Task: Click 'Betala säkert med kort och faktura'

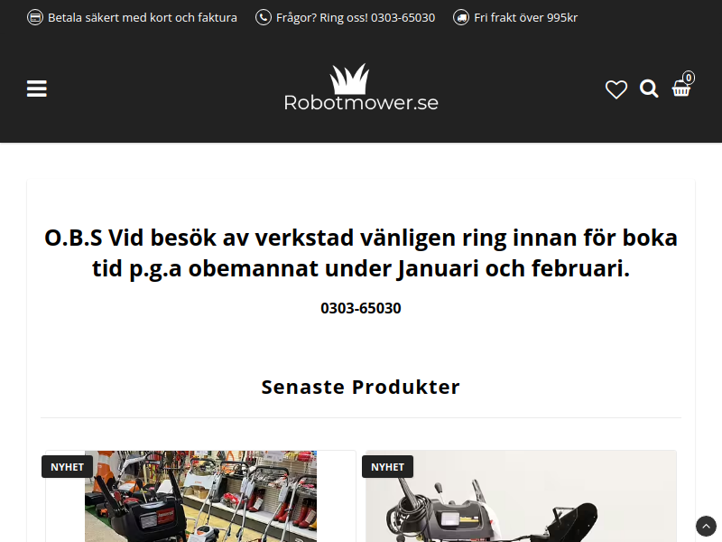Action: click(143, 17)
